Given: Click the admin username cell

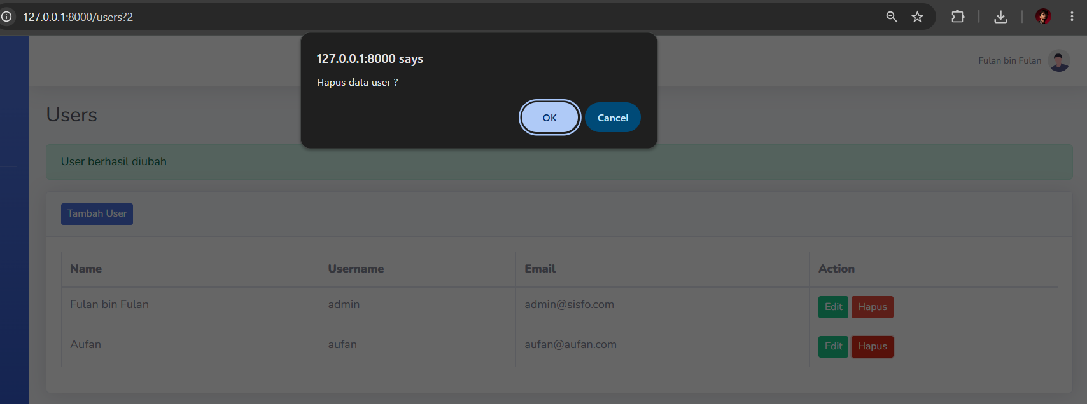Looking at the screenshot, I should tap(417, 307).
